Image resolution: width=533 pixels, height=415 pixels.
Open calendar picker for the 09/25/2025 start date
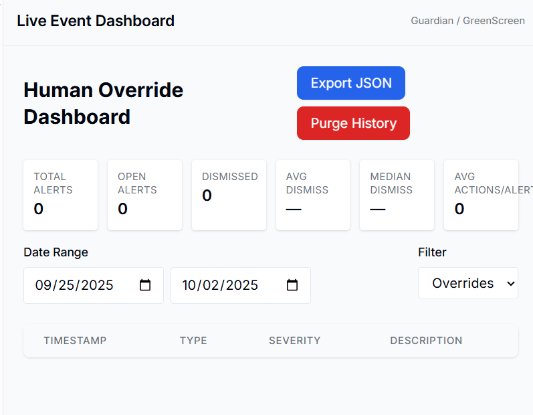pyautogui.click(x=145, y=285)
